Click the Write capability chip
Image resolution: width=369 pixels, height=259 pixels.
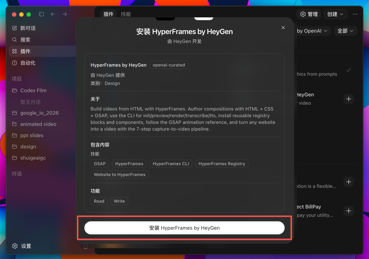119,201
